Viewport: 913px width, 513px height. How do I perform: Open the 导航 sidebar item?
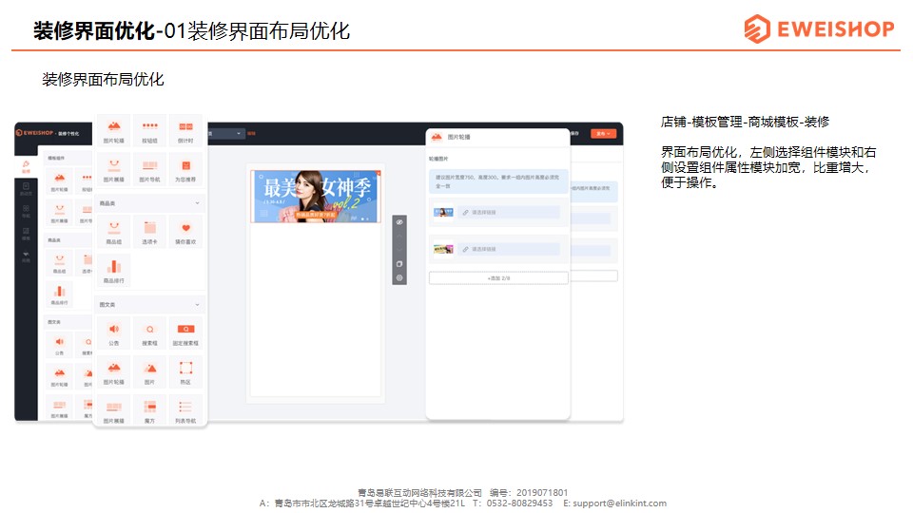[x=27, y=212]
